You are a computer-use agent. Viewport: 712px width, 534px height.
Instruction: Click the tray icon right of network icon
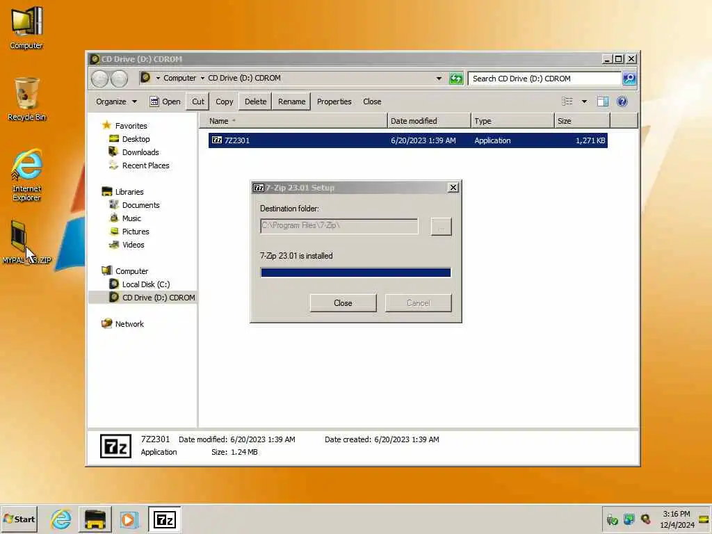click(x=645, y=519)
